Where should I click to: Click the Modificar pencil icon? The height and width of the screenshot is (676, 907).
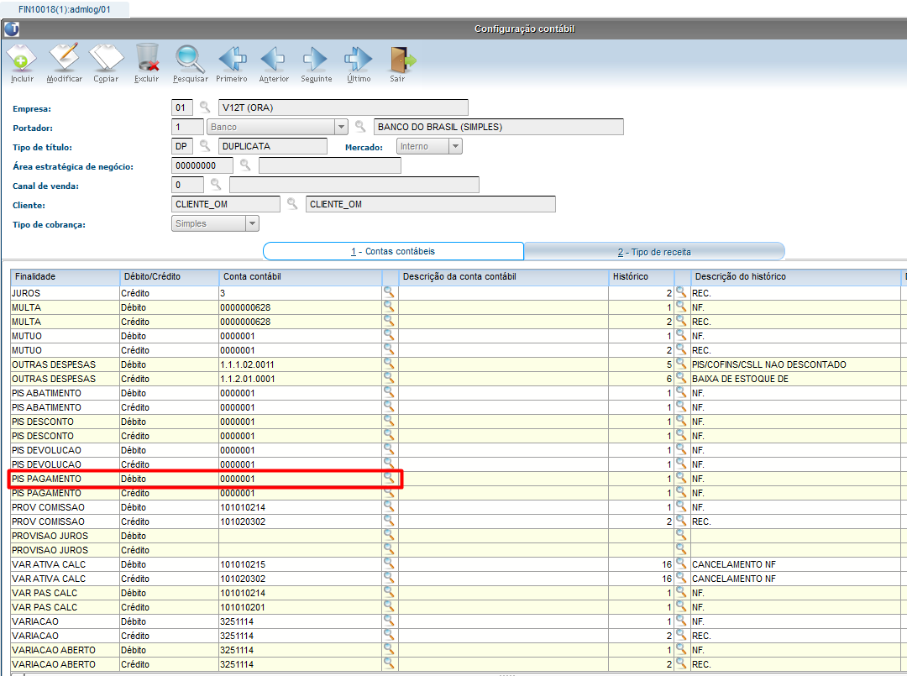click(64, 58)
